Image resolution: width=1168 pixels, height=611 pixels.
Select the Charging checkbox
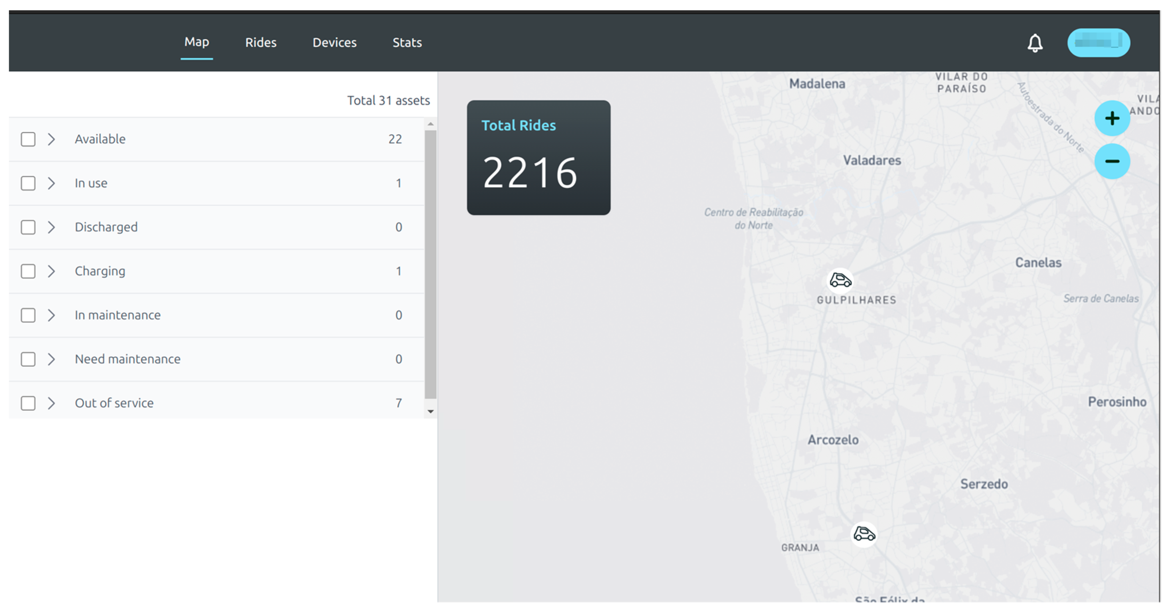(x=28, y=271)
